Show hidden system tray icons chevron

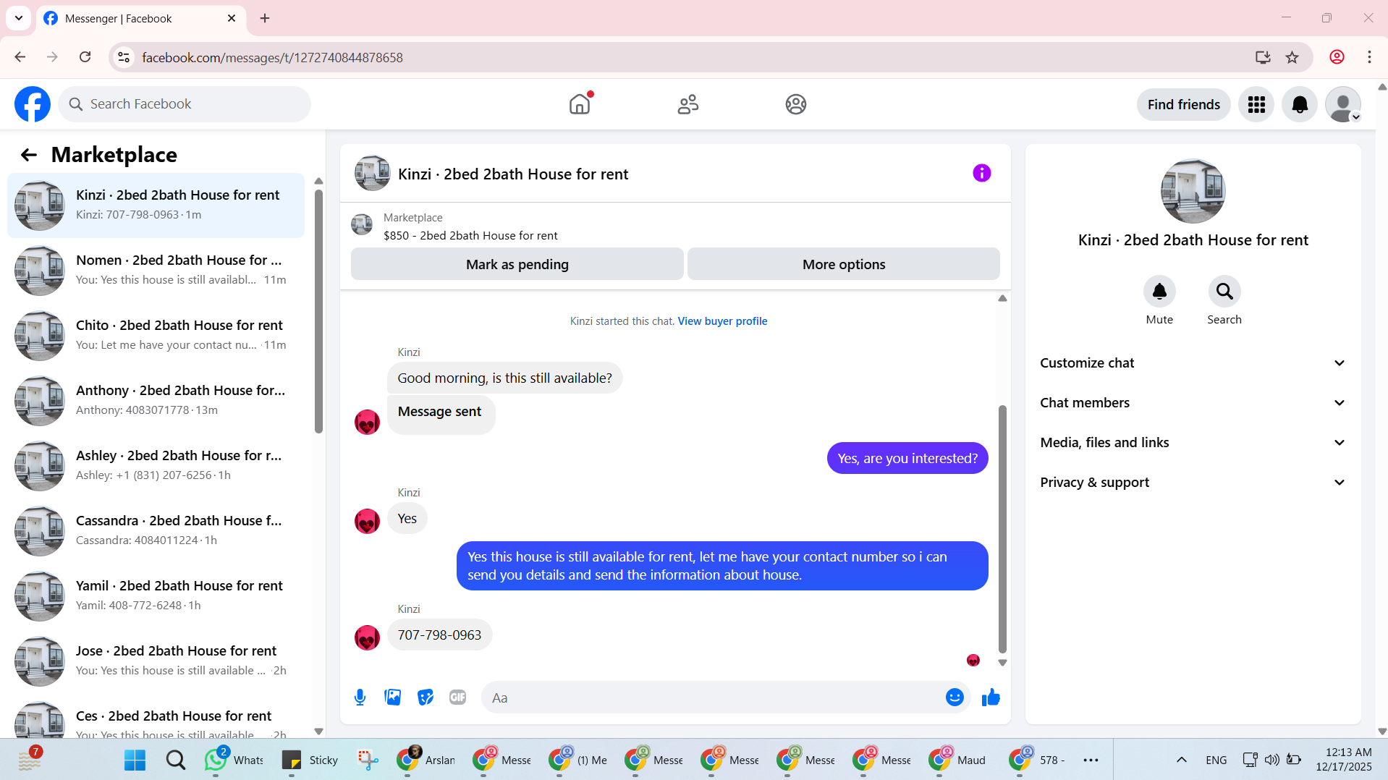point(1181,760)
